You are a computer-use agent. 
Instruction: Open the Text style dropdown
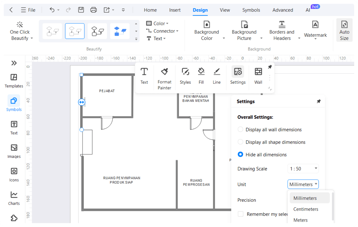click(x=156, y=38)
